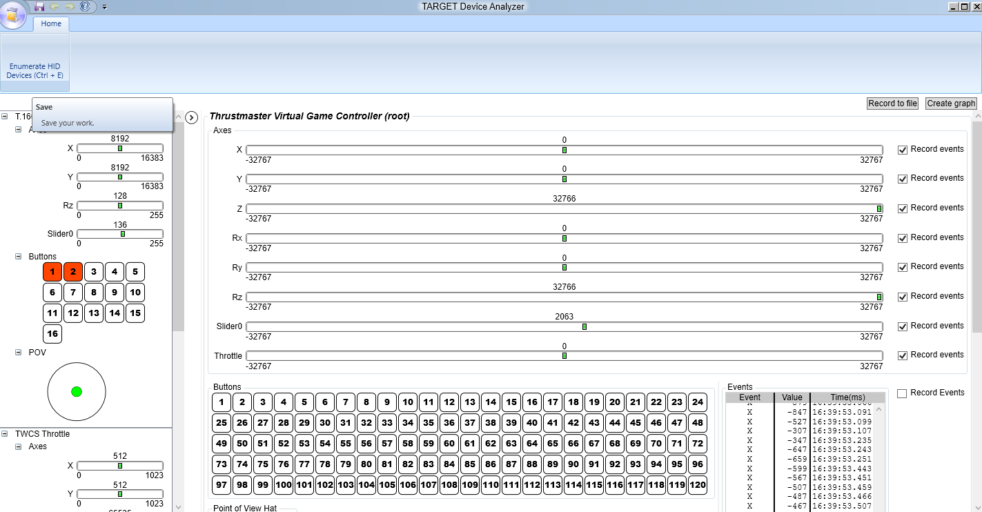Image resolution: width=982 pixels, height=512 pixels.
Task: Switch to the Home ribbon tab
Action: point(51,23)
